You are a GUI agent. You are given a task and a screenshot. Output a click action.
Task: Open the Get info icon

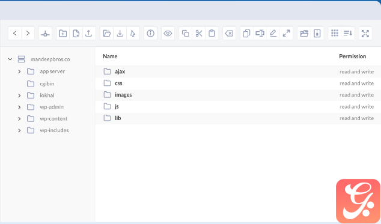tap(150, 33)
